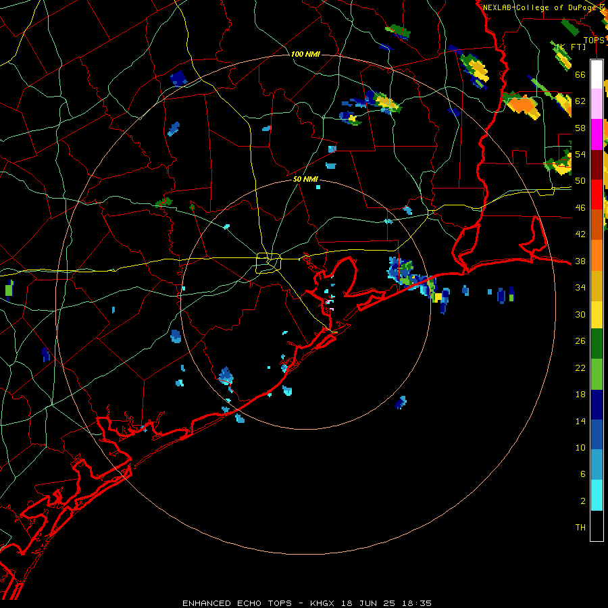Click the 100 NMI range ring label
Viewport: 608px width, 608px height.
pos(305,54)
